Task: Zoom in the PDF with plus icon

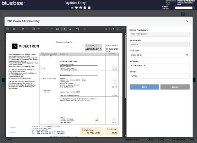Action: pos(52,29)
